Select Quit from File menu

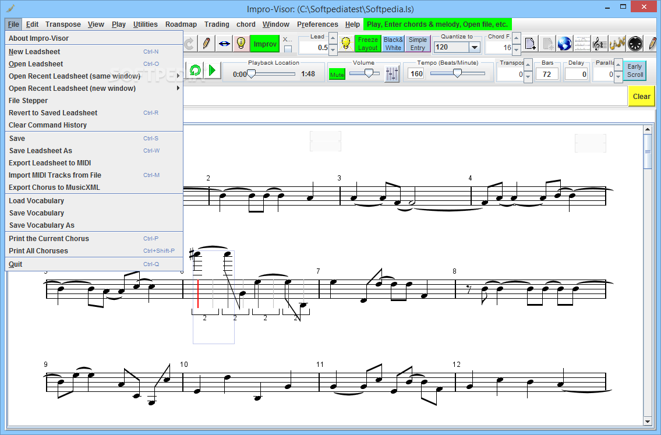pos(94,264)
